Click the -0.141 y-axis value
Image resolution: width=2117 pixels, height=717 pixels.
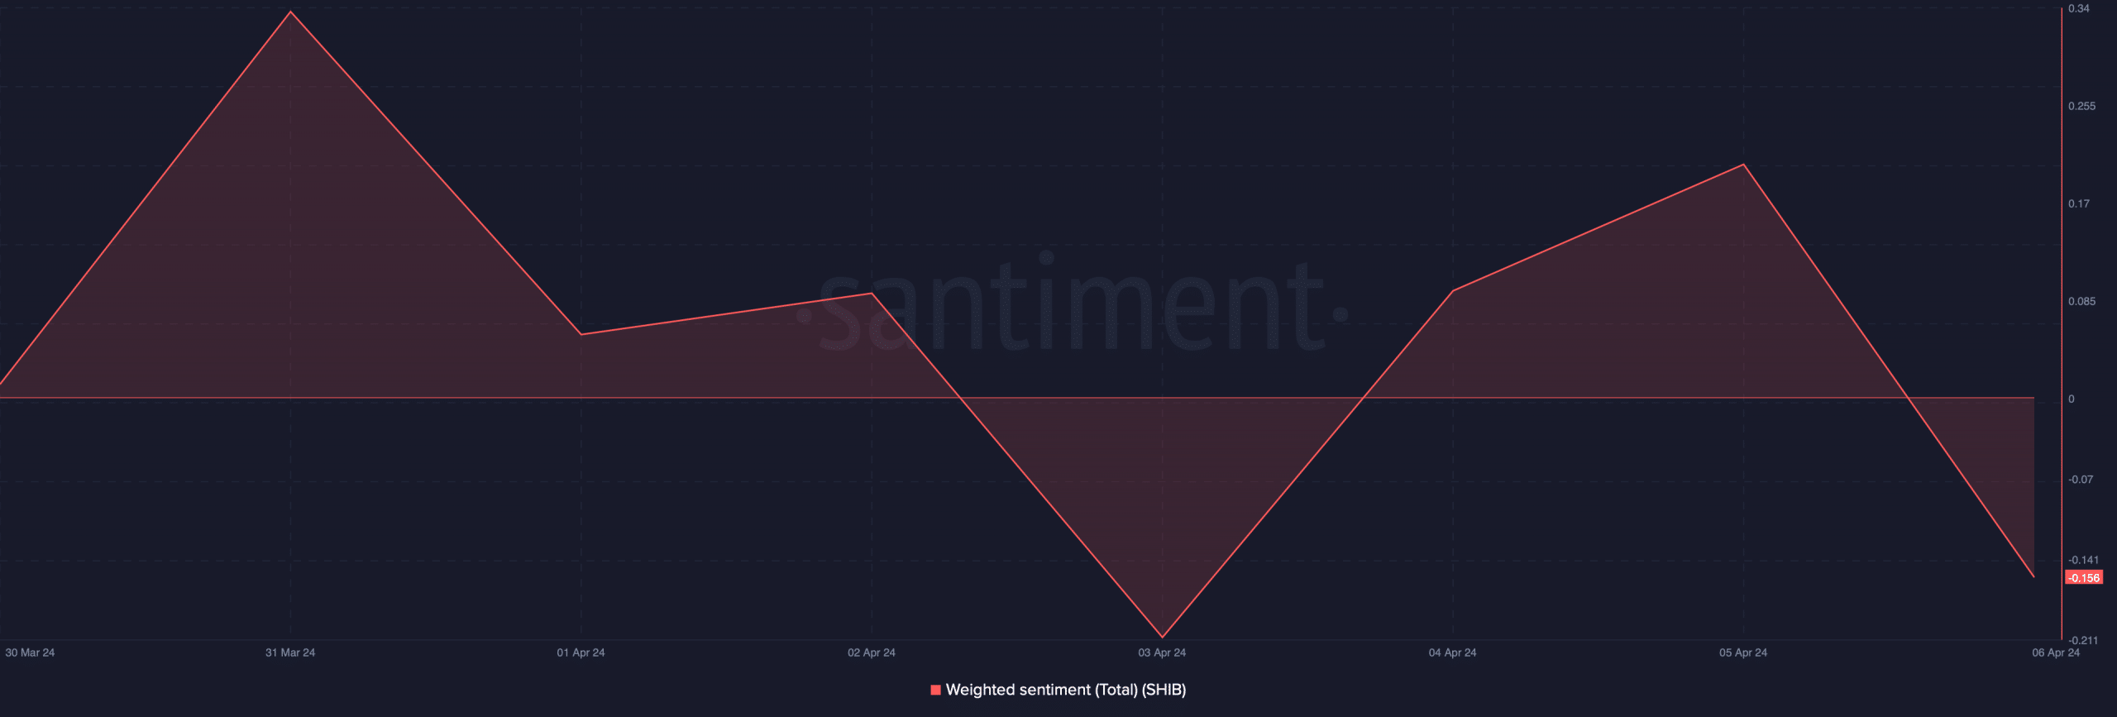[2084, 560]
